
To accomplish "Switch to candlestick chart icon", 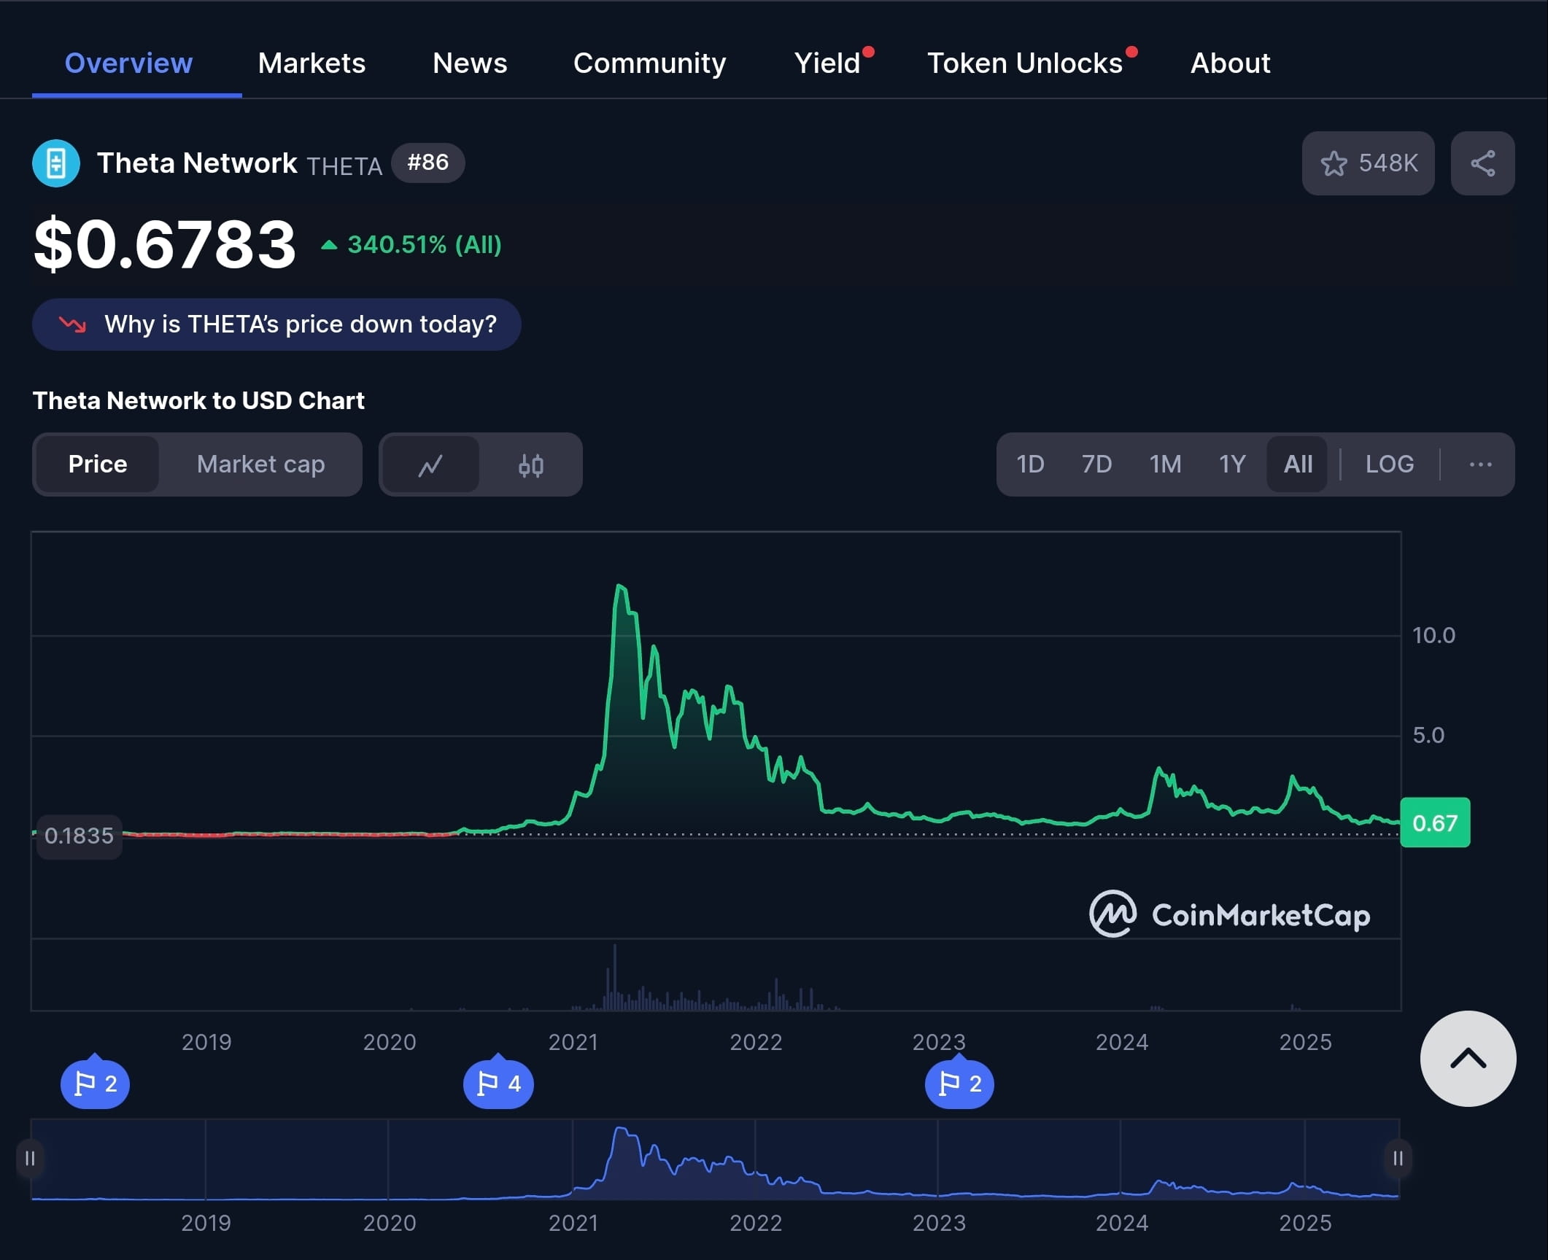I will 530,464.
